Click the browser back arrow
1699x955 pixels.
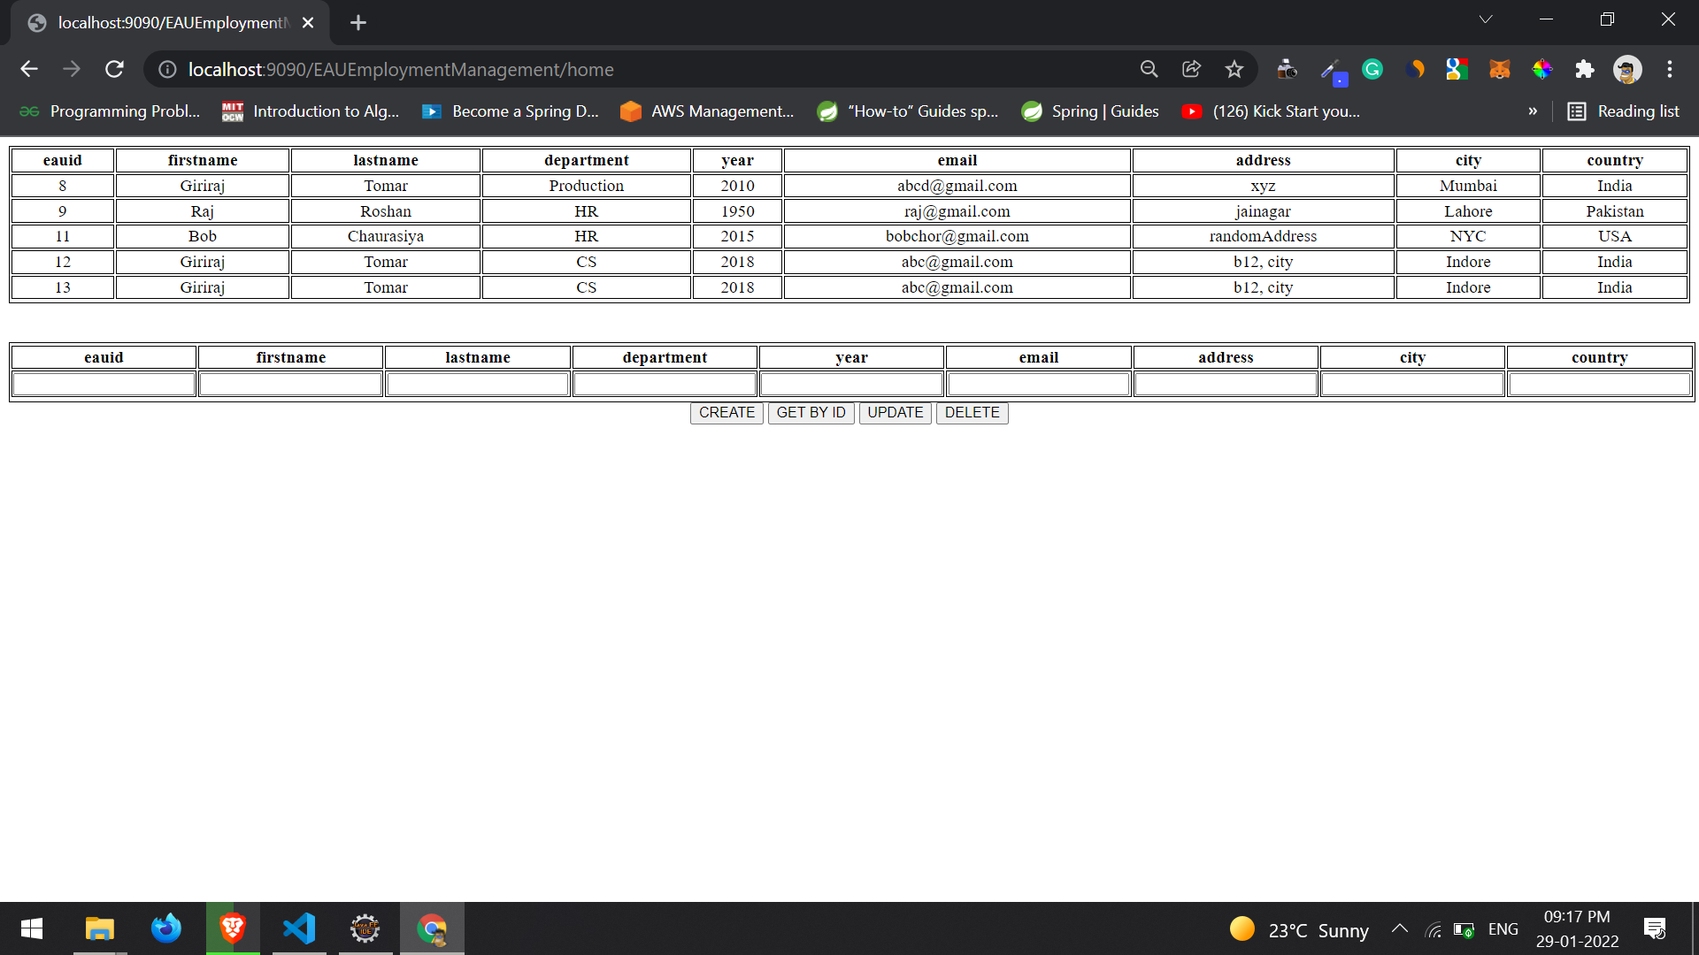29,69
